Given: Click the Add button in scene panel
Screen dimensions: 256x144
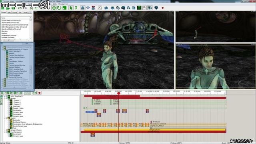Looking at the screenshot, I should 27,44.
